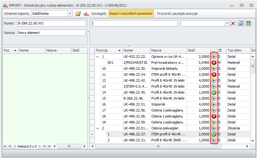This screenshot has width=257, height=158.
Task: Click Przywróć usunięte pozycje
Action: pyautogui.click(x=177, y=14)
